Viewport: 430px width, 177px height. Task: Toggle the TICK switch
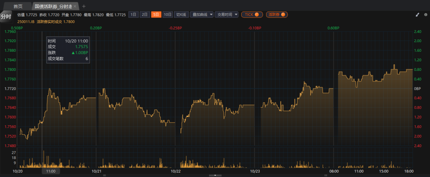coord(252,15)
